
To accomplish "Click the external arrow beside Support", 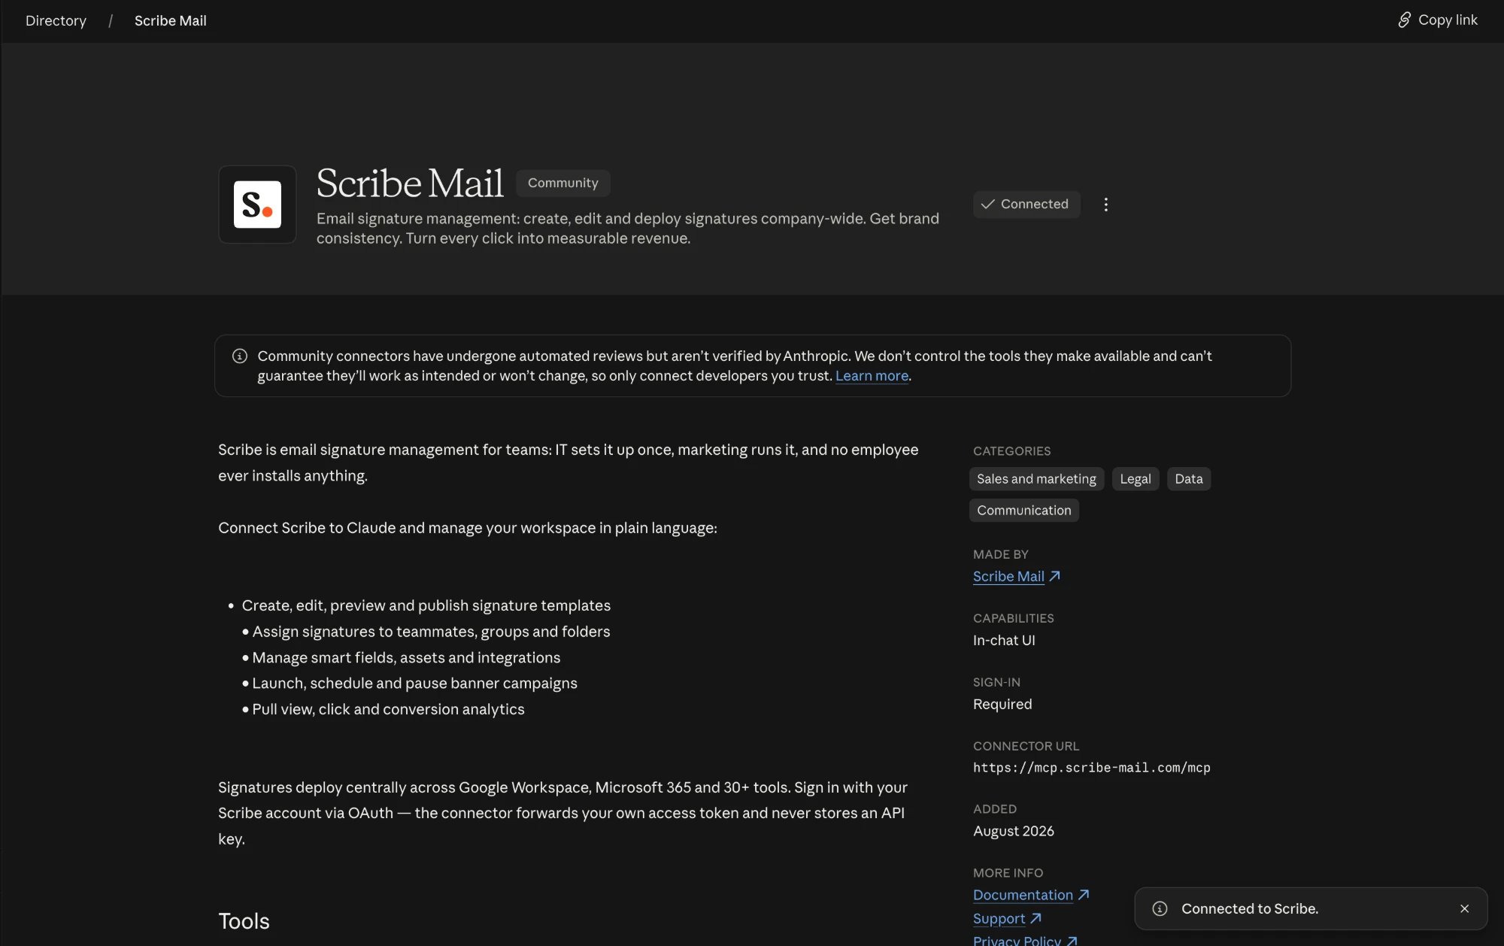I will tap(1036, 918).
